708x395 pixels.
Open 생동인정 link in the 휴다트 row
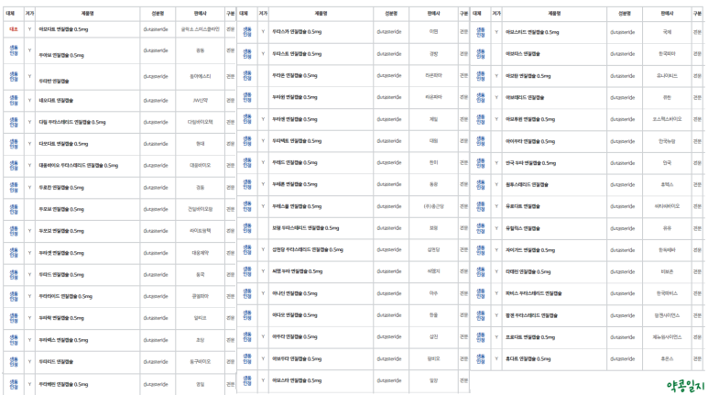click(481, 359)
